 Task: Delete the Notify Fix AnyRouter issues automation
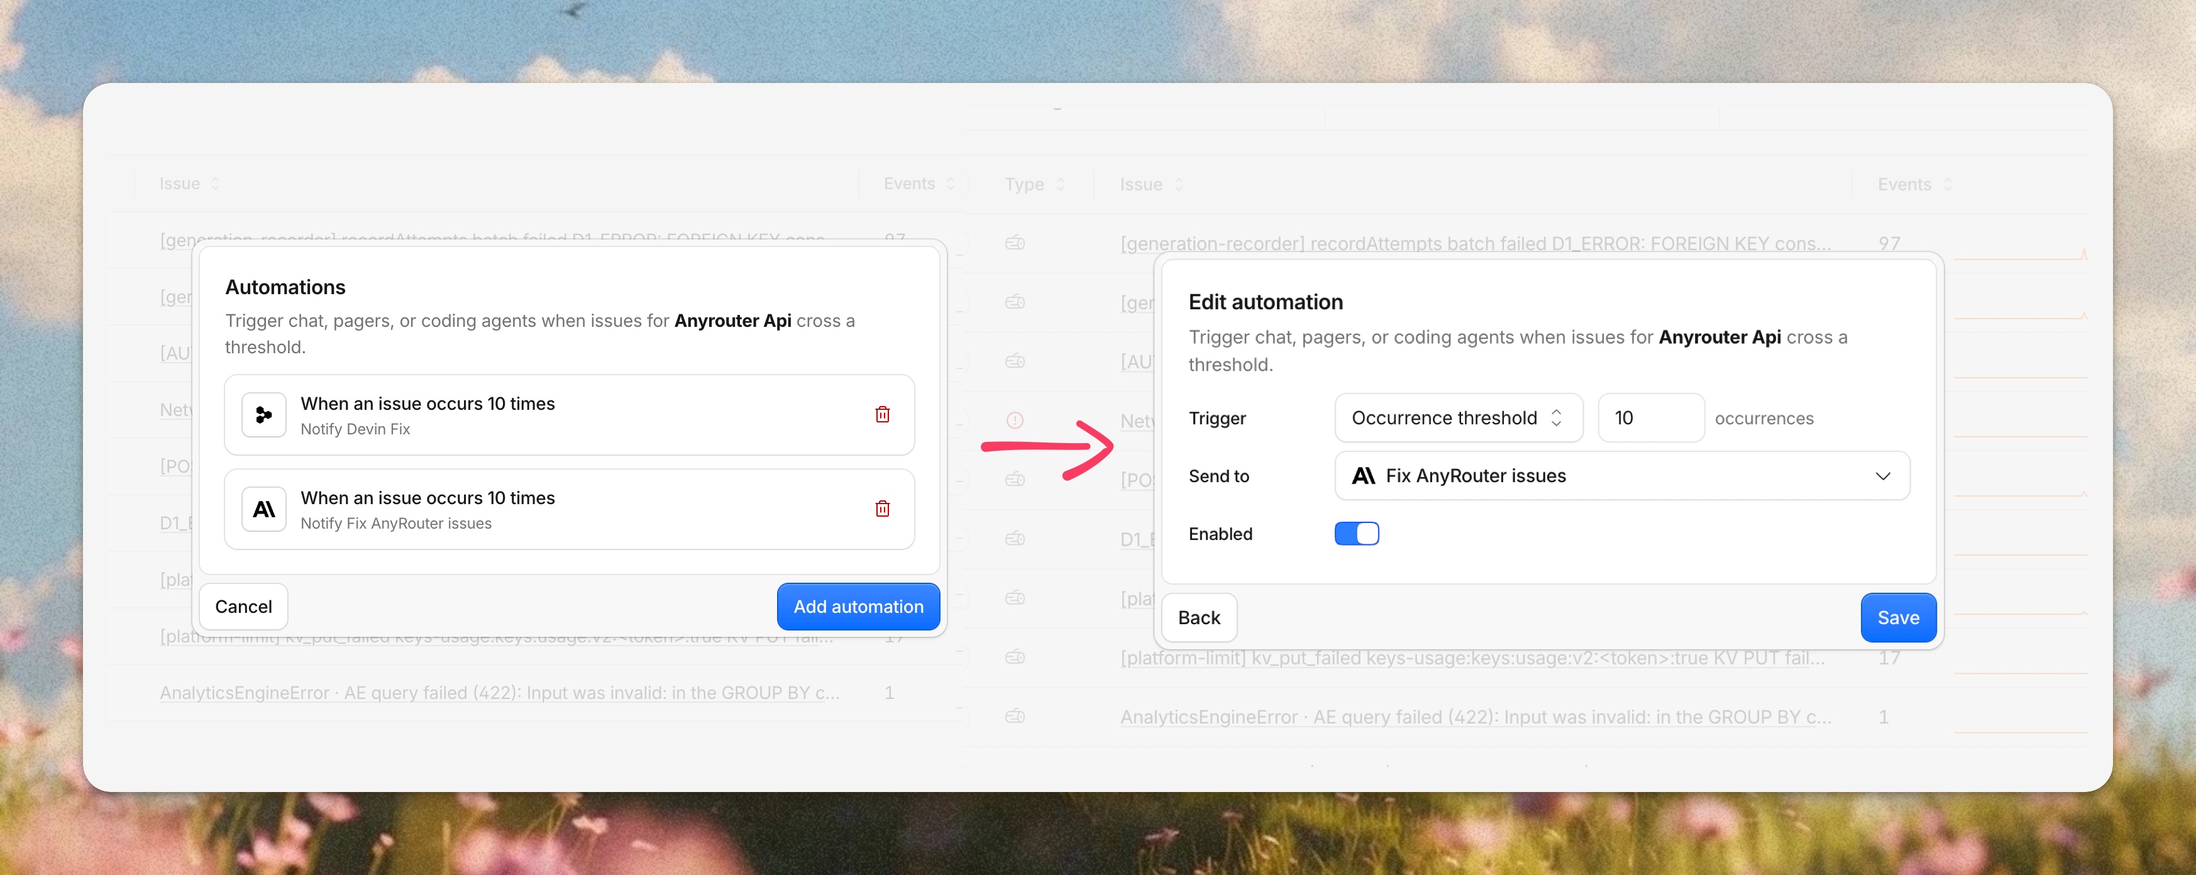[882, 509]
